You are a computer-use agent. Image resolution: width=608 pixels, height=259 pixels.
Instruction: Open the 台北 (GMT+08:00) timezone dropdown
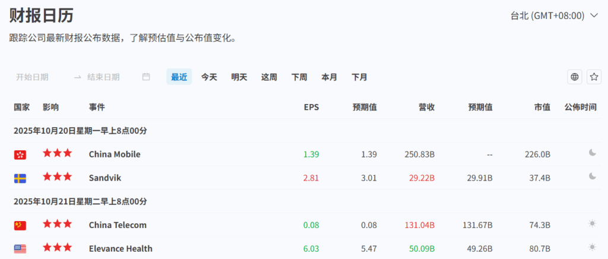[547, 15]
